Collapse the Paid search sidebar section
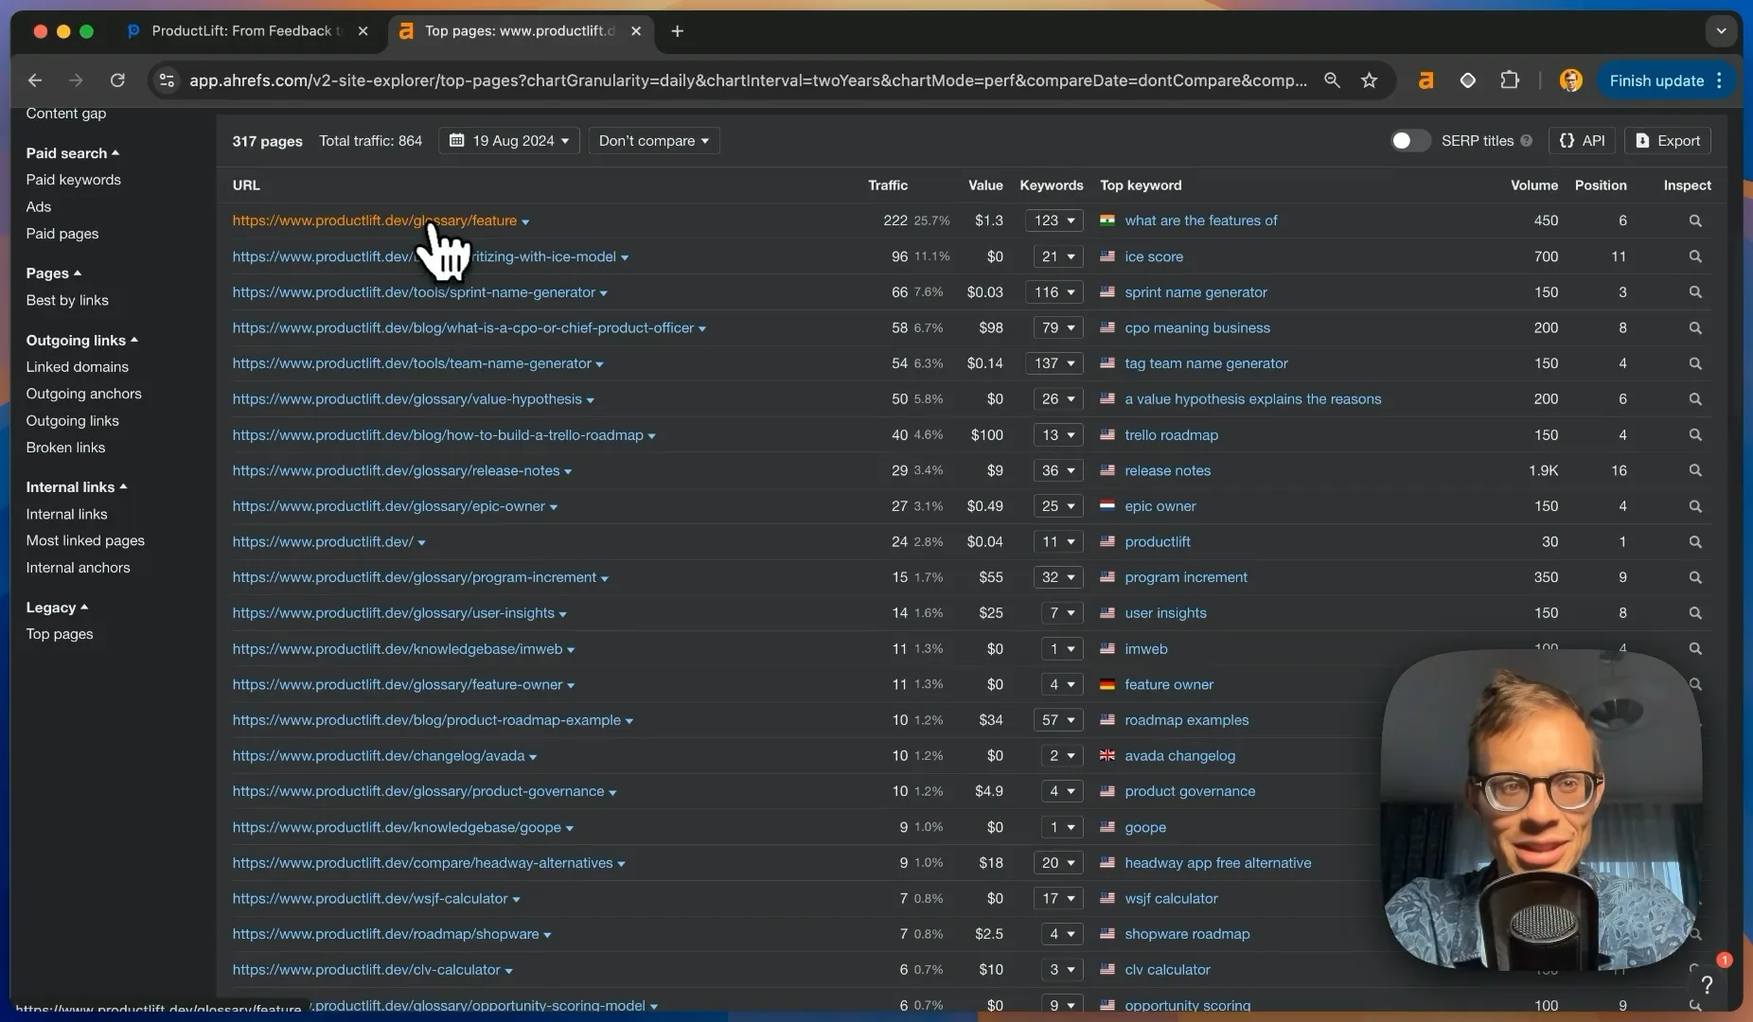Viewport: 1753px width, 1022px height. (72, 153)
